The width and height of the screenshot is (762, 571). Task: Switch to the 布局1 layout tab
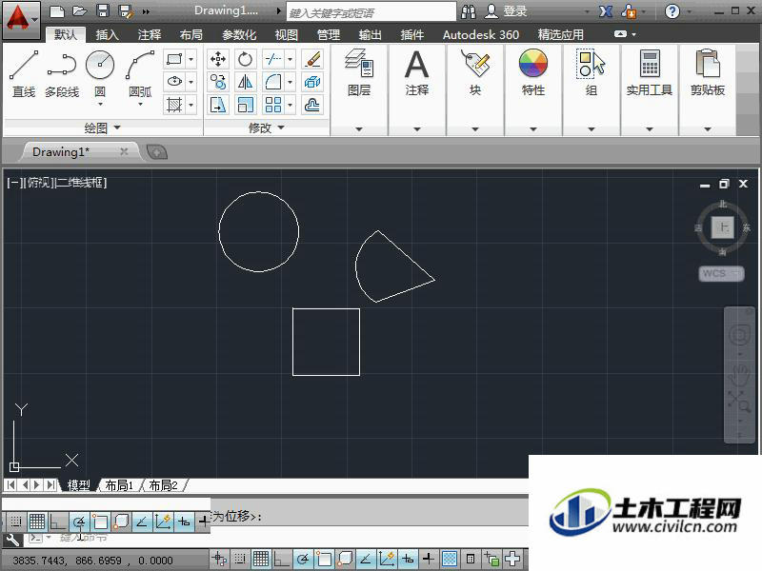(118, 485)
